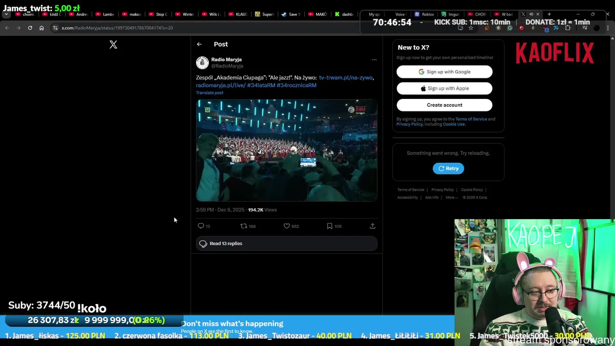Click the repost icon with 188 reposts
The height and width of the screenshot is (346, 615).
(244, 226)
